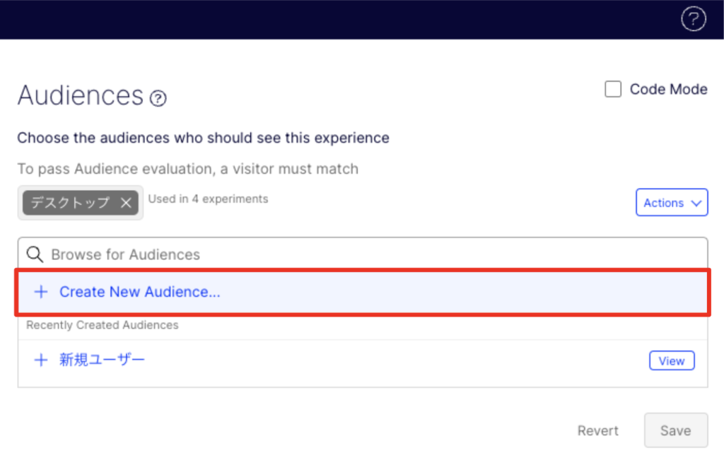Click the Audiences page heading

[x=80, y=95]
